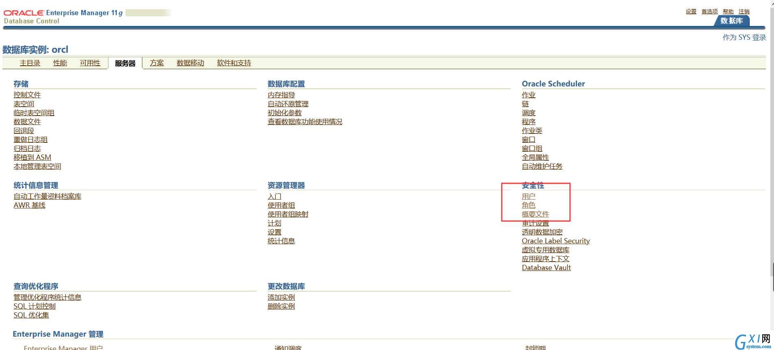
Task: Open the 设置 link under 资源管理器
Action: pyautogui.click(x=275, y=232)
